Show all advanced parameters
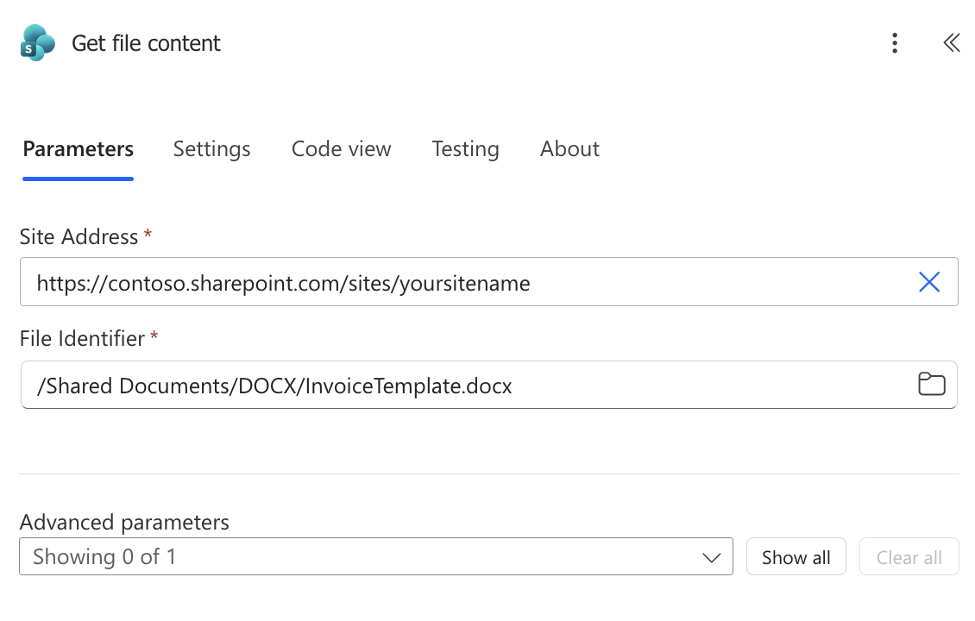The height and width of the screenshot is (621, 975). point(796,556)
